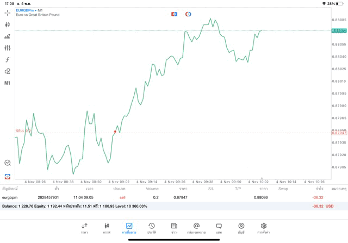Image resolution: width=348 pixels, height=243 pixels.
Task: Select the eurgbpm sell position row
Action: tap(163, 197)
